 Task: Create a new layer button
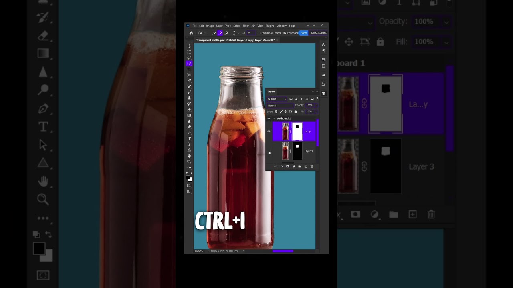click(x=305, y=166)
